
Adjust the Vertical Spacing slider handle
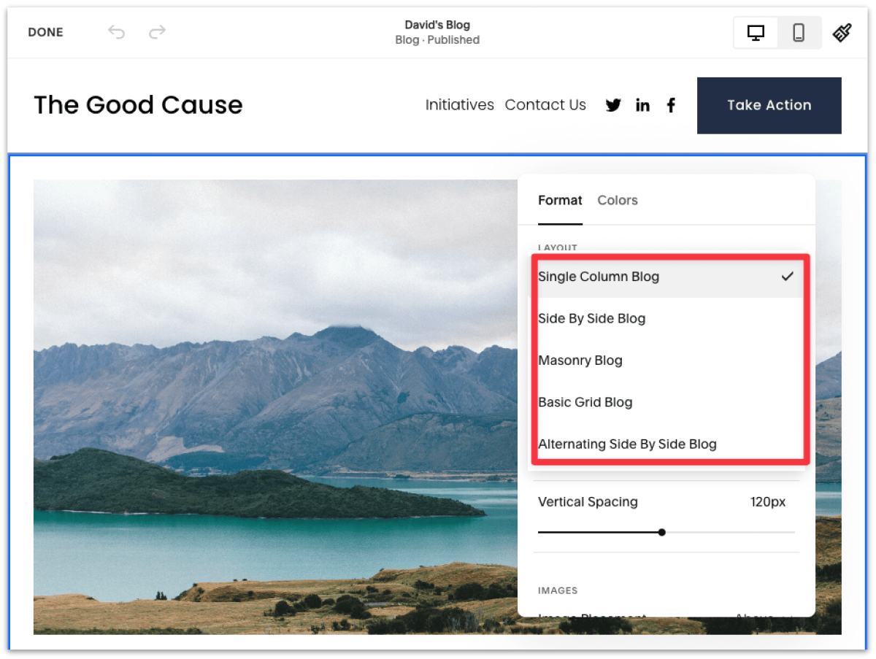(661, 532)
